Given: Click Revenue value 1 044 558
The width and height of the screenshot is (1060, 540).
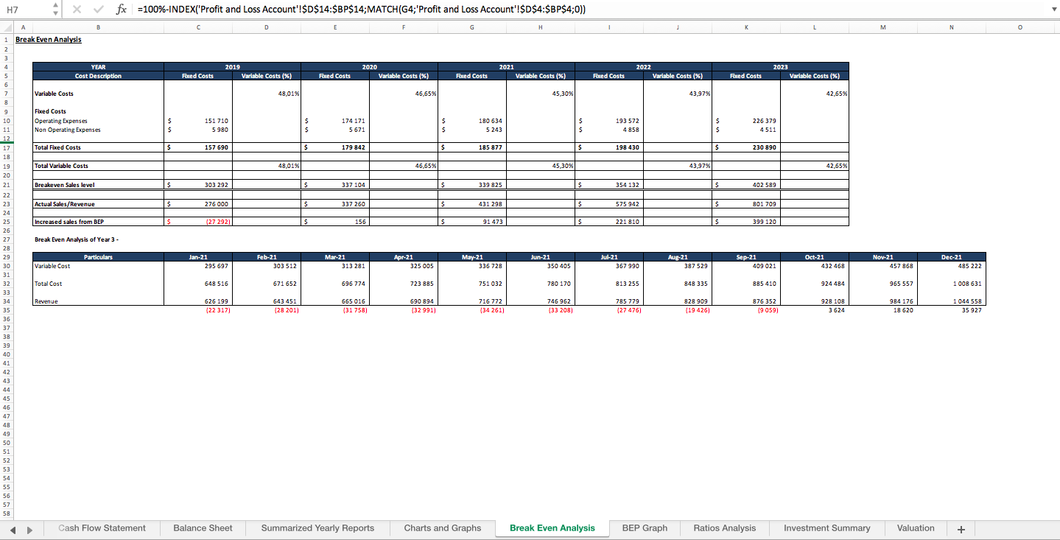Looking at the screenshot, I should pyautogui.click(x=952, y=301).
